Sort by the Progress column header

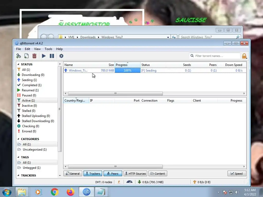point(128,65)
